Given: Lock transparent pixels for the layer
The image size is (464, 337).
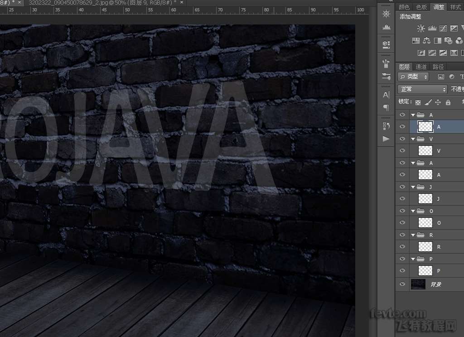Looking at the screenshot, I should click(418, 102).
